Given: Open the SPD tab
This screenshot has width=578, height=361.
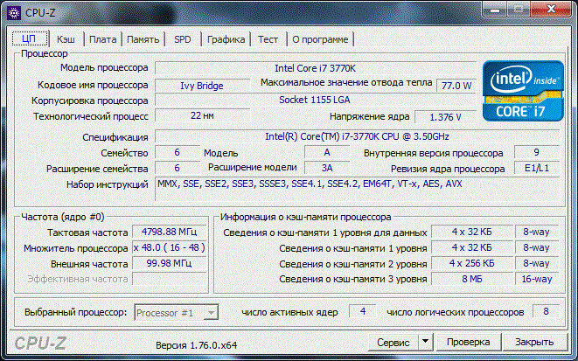Looking at the screenshot, I should click(x=183, y=39).
